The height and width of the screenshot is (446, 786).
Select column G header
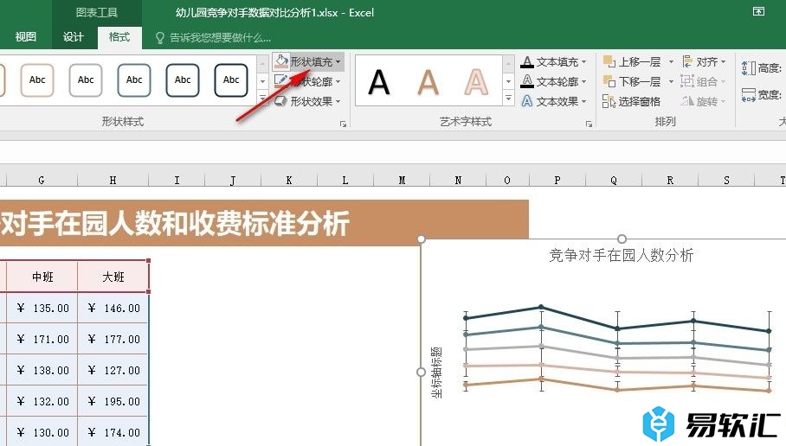click(41, 180)
